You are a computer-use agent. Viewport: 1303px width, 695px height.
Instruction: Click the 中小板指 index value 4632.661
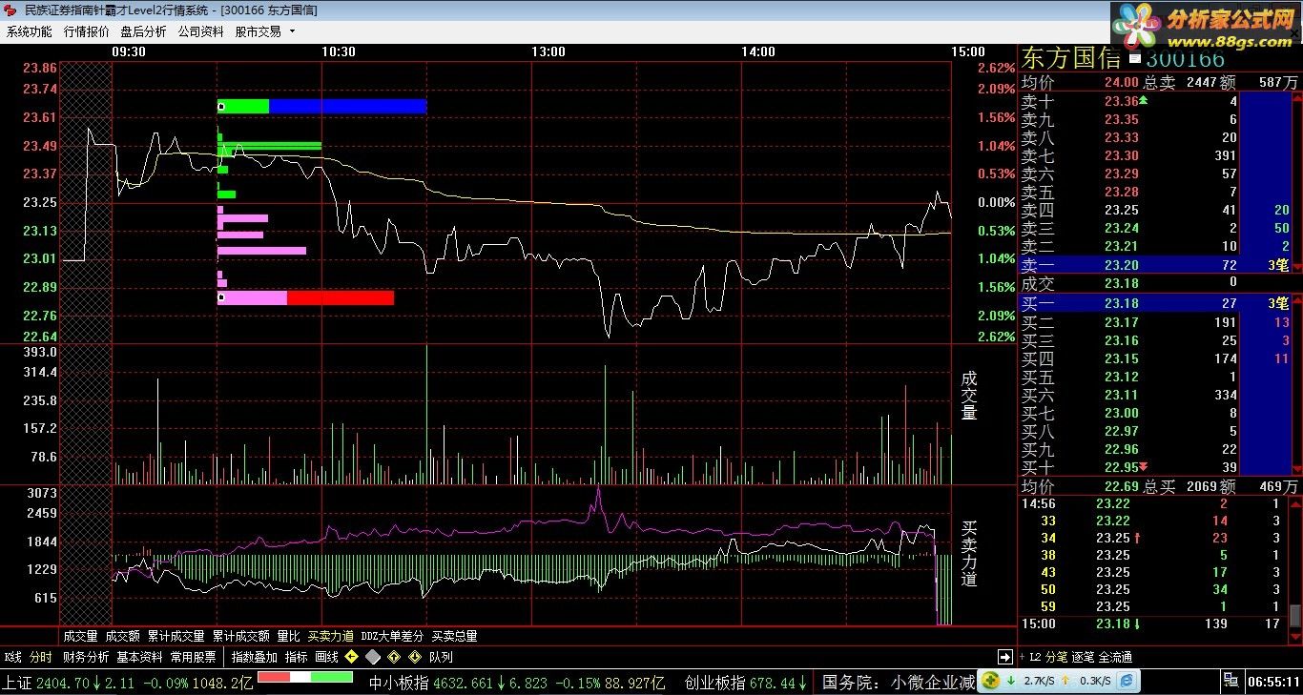point(463,683)
